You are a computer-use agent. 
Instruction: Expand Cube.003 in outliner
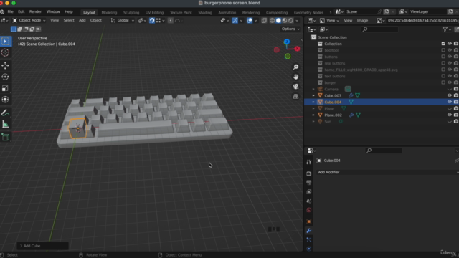coord(313,95)
